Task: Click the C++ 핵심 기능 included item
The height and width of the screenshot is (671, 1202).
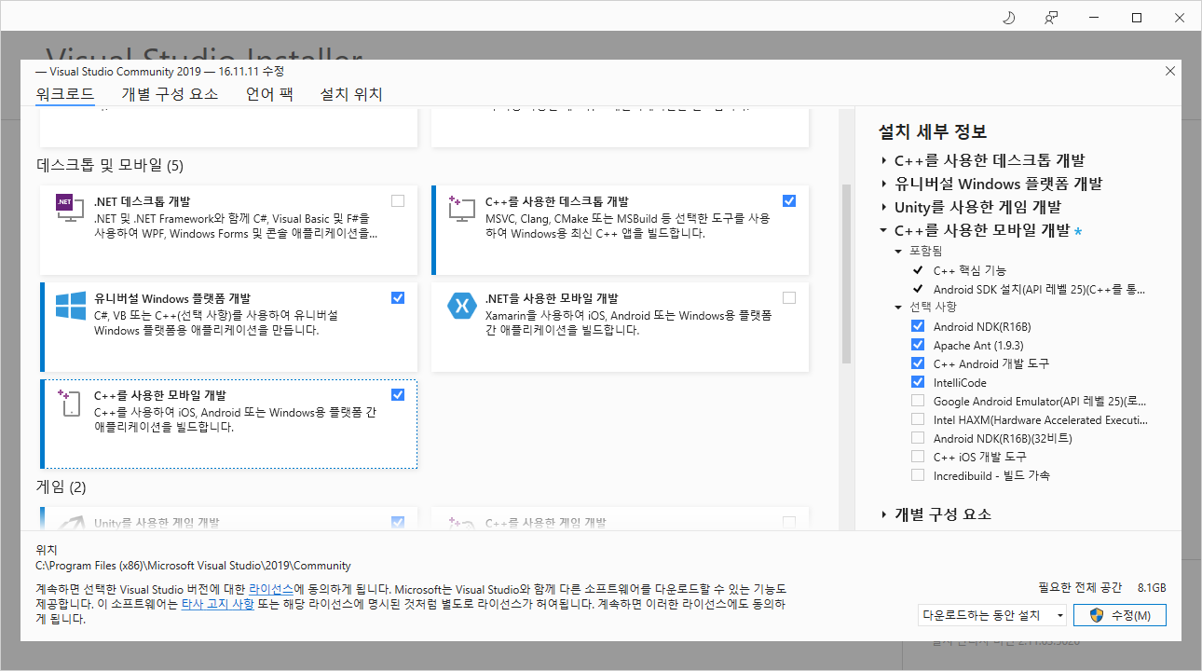Action: click(x=970, y=270)
